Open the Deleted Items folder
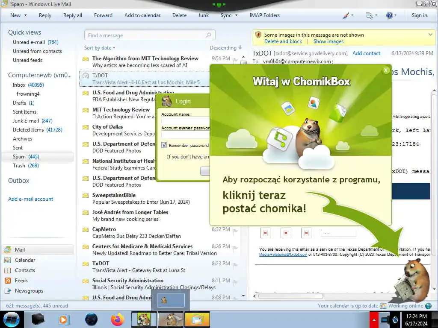 38,129
